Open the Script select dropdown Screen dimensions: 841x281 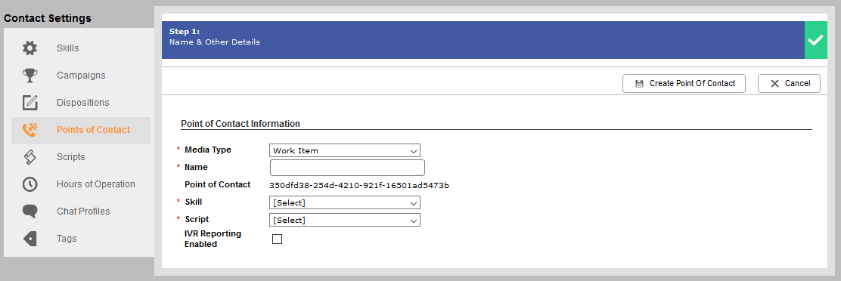344,220
